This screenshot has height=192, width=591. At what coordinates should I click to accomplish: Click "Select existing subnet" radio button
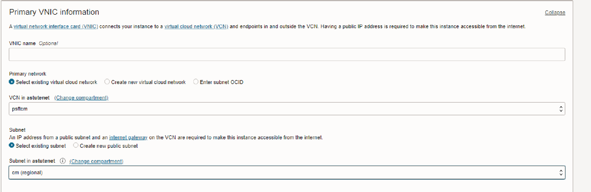point(12,145)
